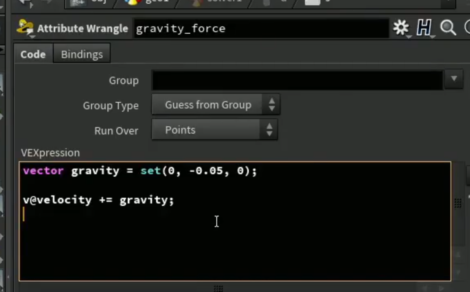Screen dimensions: 470x292
Task: Click the gravity_force node name field
Action: click(261, 28)
